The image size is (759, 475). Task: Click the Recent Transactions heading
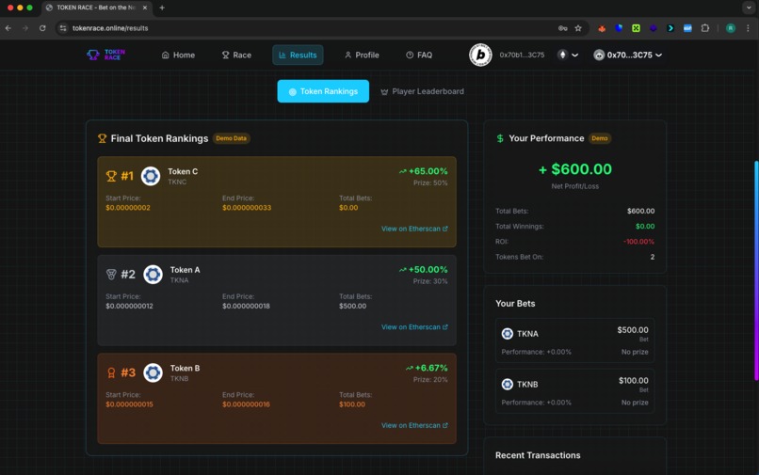pos(538,455)
